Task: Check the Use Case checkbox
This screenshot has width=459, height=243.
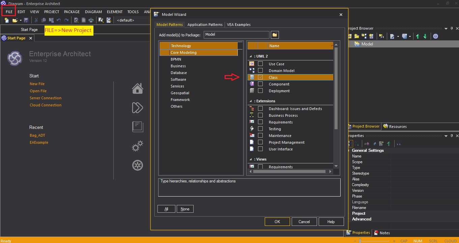Action: [x=260, y=64]
